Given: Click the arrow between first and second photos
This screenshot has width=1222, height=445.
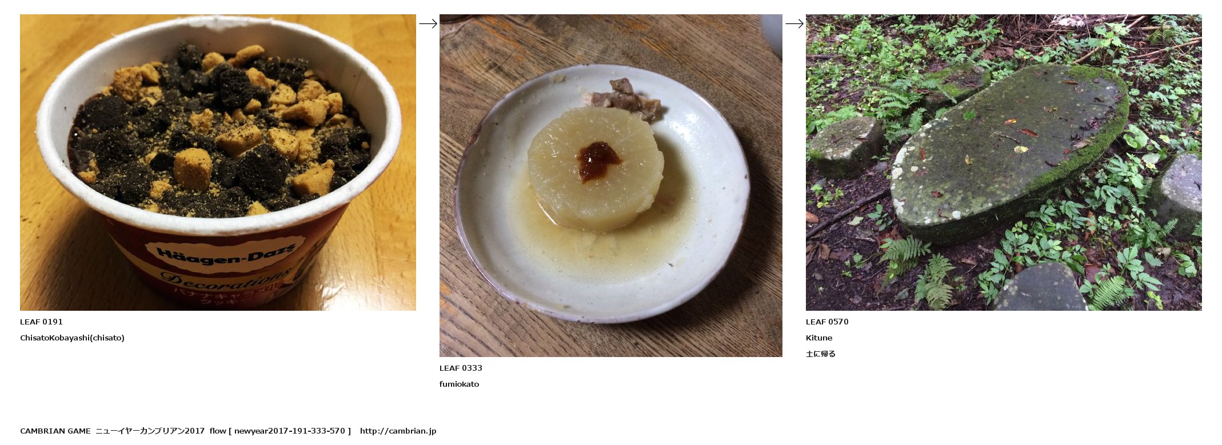Looking at the screenshot, I should click(x=428, y=23).
